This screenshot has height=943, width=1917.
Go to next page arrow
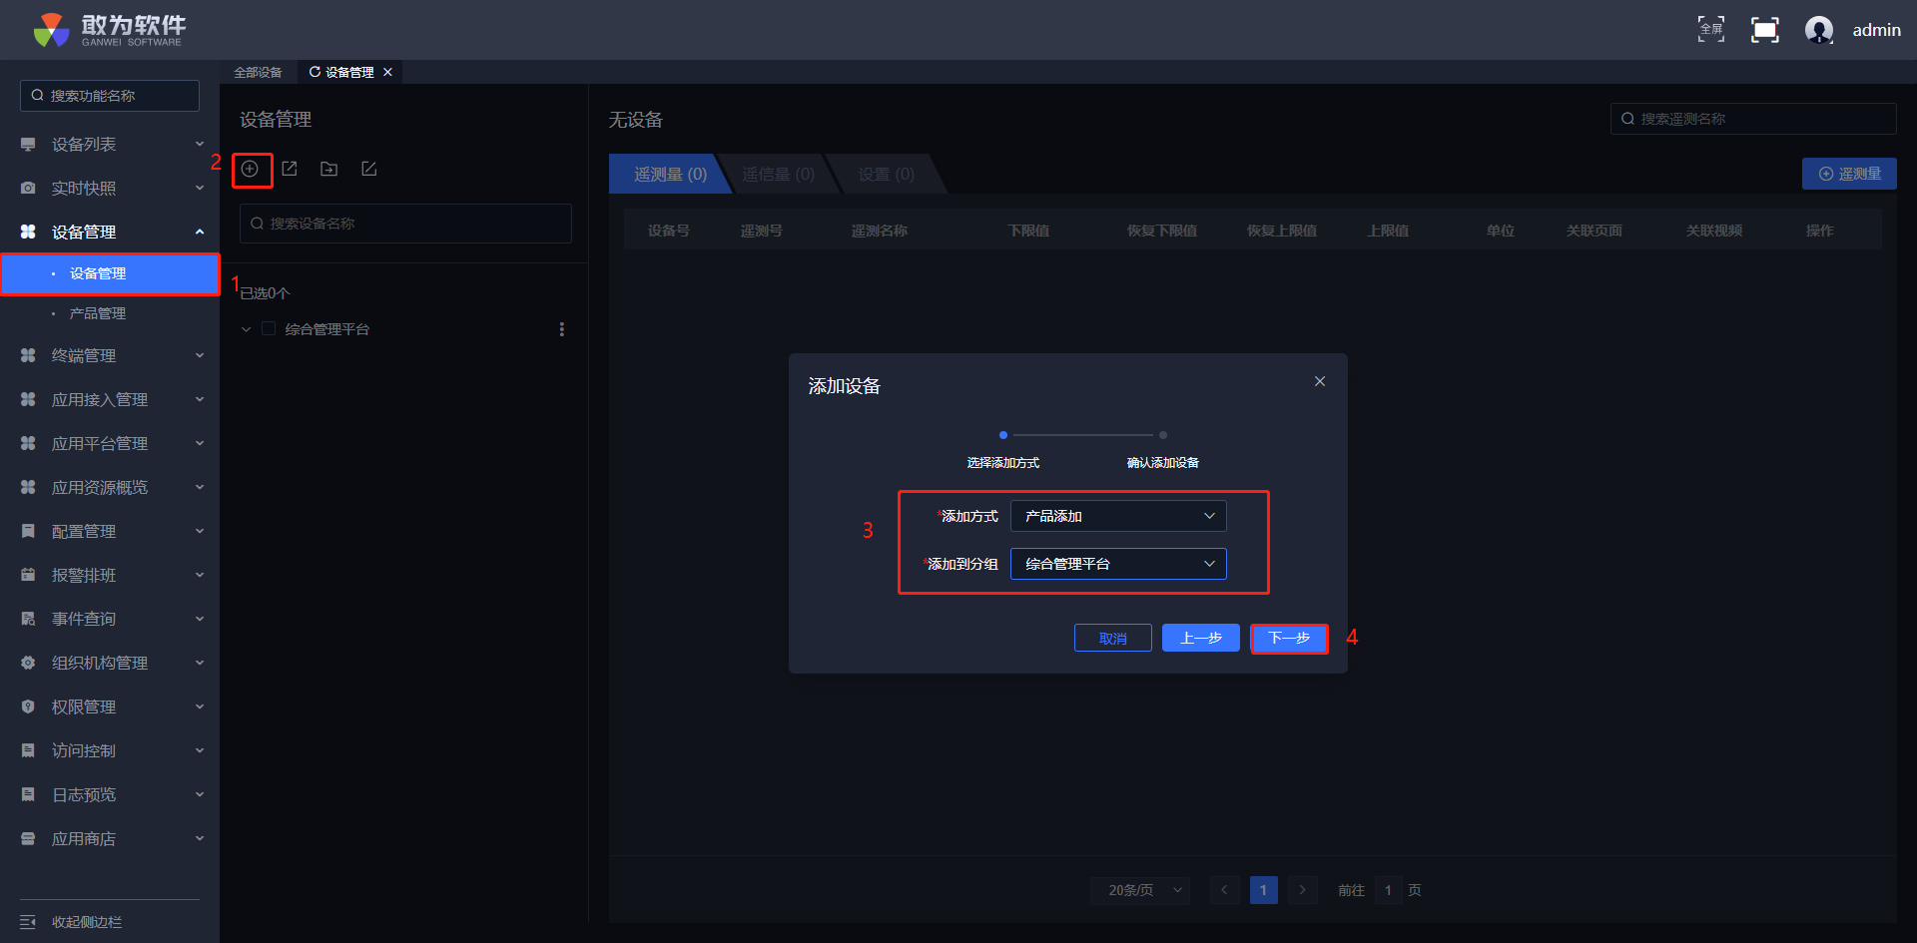[1303, 890]
